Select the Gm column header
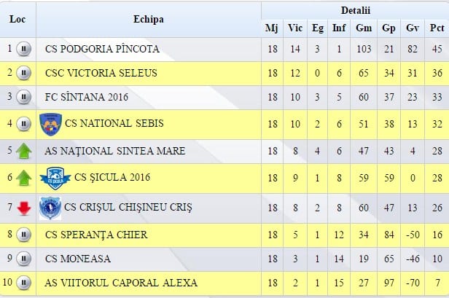Image resolution: width=449 pixels, height=298 pixels. pos(364,28)
